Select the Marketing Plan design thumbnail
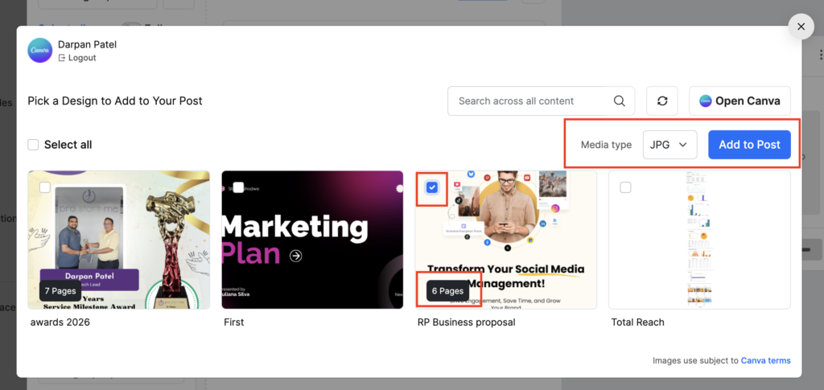 (x=312, y=240)
